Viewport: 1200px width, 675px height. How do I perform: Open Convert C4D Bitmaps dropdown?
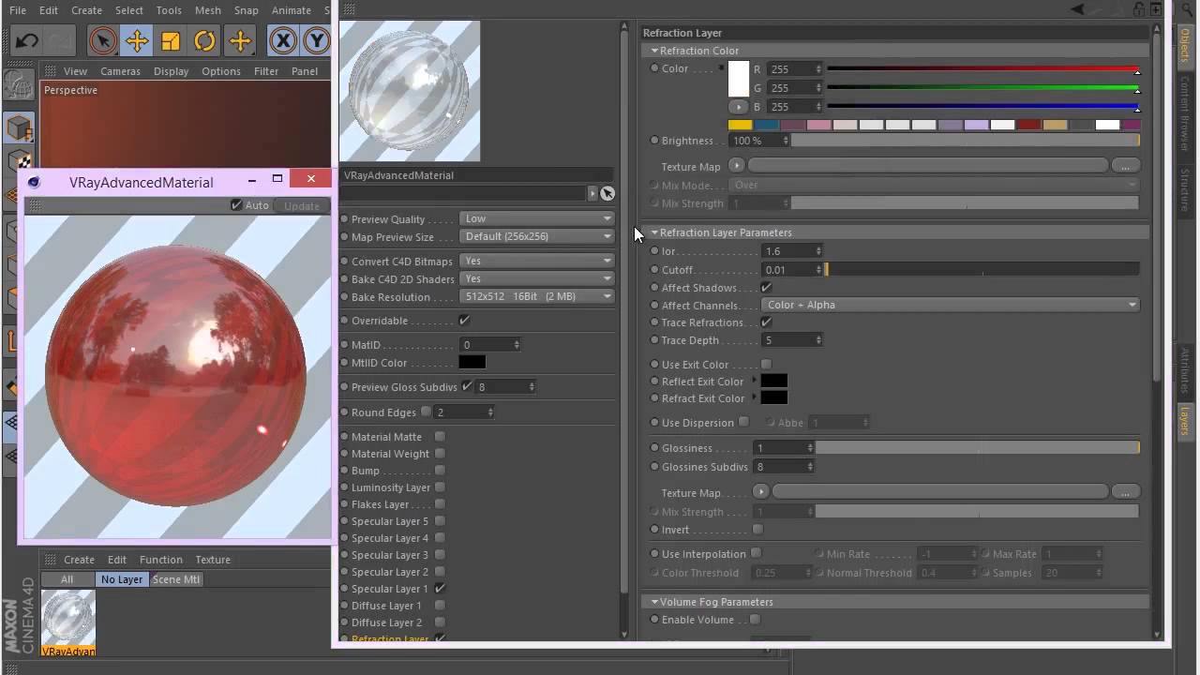tap(537, 261)
